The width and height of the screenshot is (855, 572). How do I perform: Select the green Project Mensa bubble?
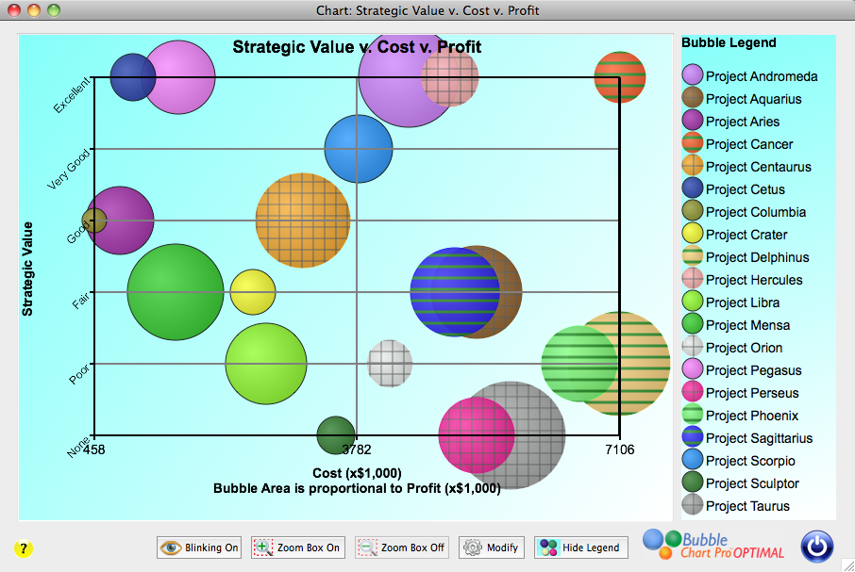175,291
